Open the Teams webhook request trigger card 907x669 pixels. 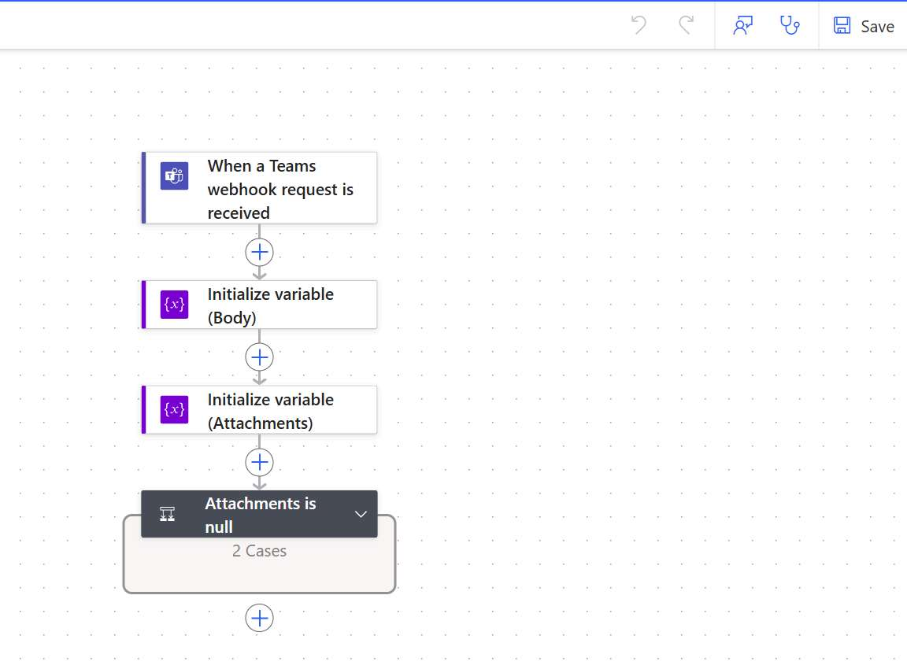coord(260,188)
